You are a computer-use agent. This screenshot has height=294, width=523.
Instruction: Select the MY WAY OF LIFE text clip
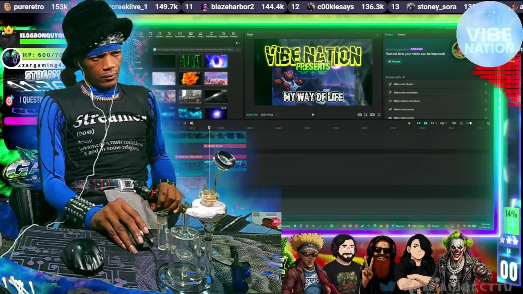[225, 146]
